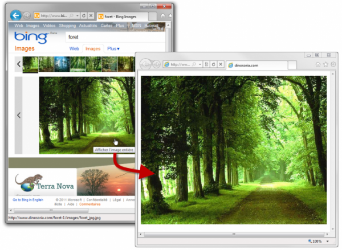This screenshot has height=250, width=342.
Task: Go to previous thumbnails in image strip
Action: click(18, 64)
